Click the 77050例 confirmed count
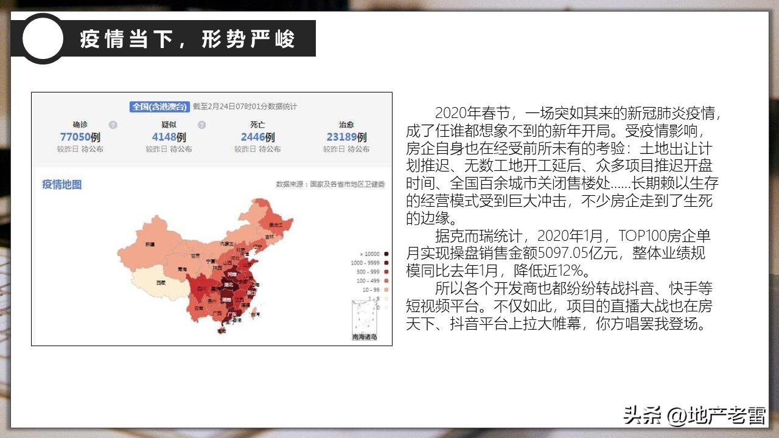 (80, 137)
